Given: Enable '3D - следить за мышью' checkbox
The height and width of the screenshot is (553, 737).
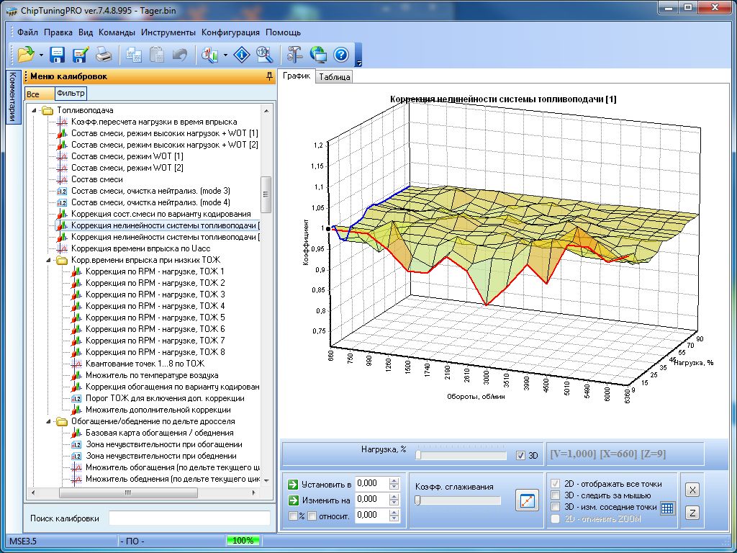Looking at the screenshot, I should point(555,495).
